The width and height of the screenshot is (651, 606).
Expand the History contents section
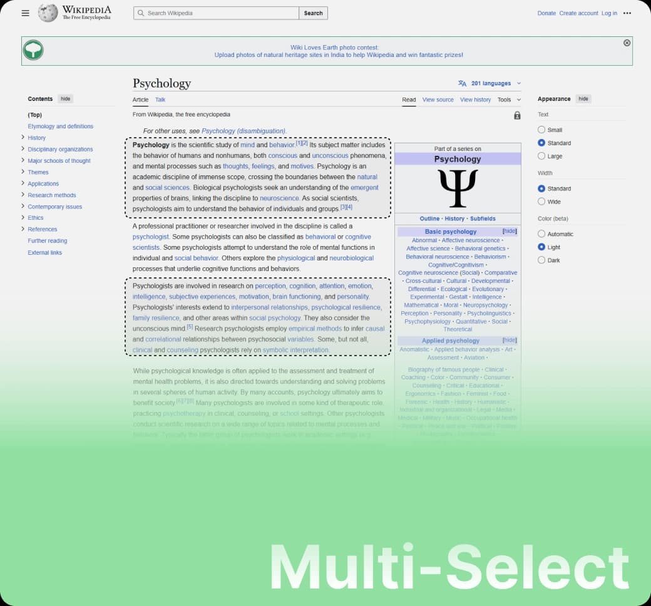[x=23, y=137]
